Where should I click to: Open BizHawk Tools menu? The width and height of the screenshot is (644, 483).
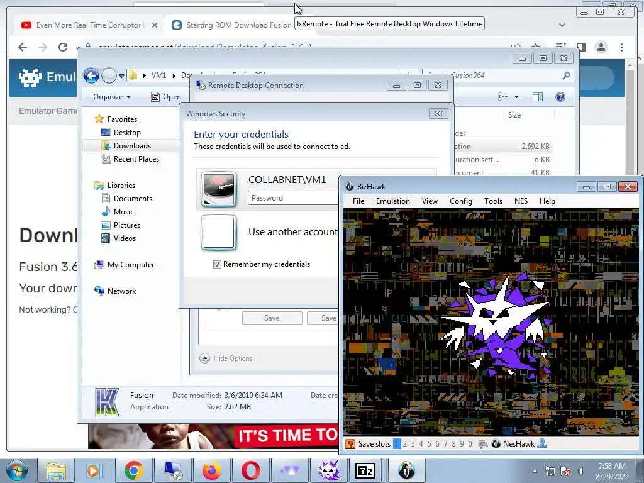point(493,201)
